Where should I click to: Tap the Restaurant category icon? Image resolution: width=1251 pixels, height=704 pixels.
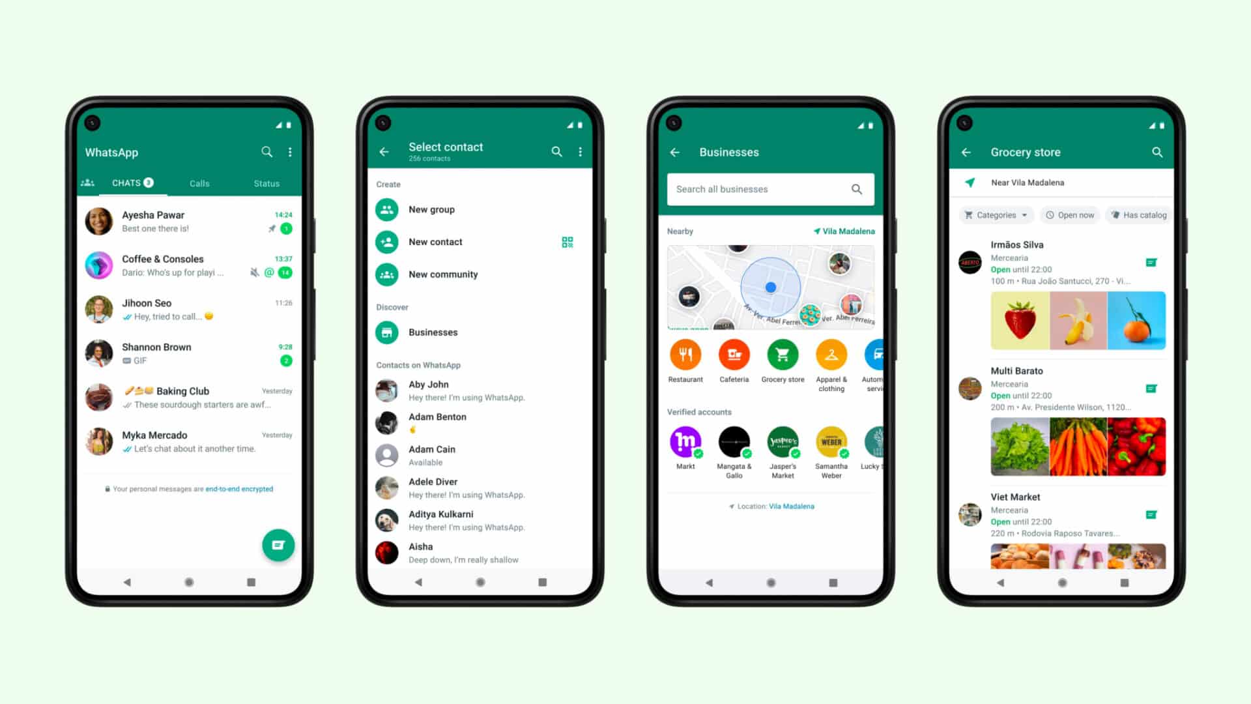[x=685, y=356]
